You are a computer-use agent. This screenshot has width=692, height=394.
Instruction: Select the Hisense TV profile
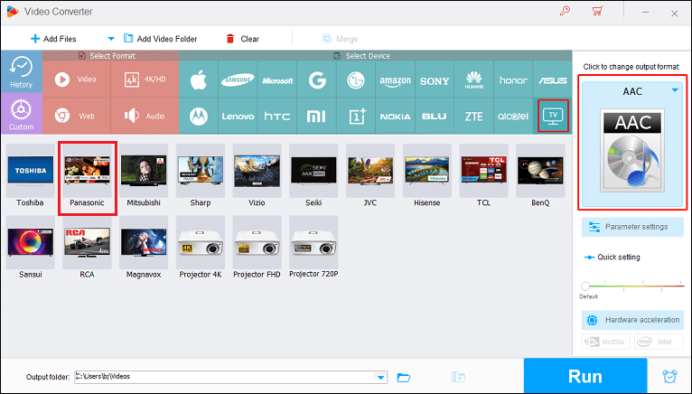[426, 177]
